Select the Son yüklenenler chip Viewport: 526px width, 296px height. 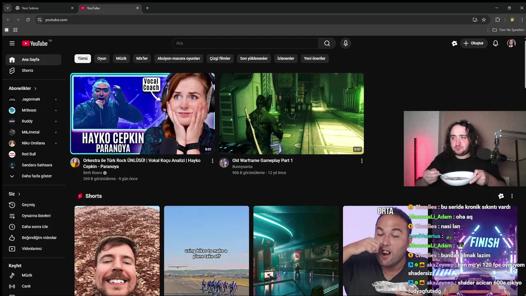pyautogui.click(x=254, y=58)
